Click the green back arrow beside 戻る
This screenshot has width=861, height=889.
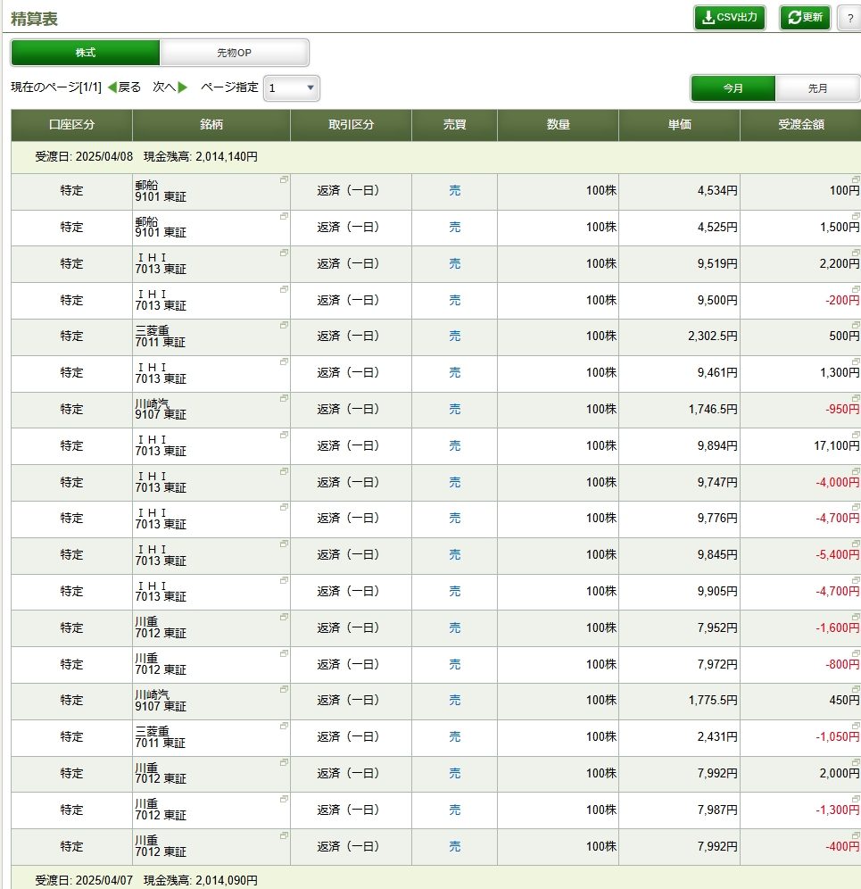click(112, 87)
